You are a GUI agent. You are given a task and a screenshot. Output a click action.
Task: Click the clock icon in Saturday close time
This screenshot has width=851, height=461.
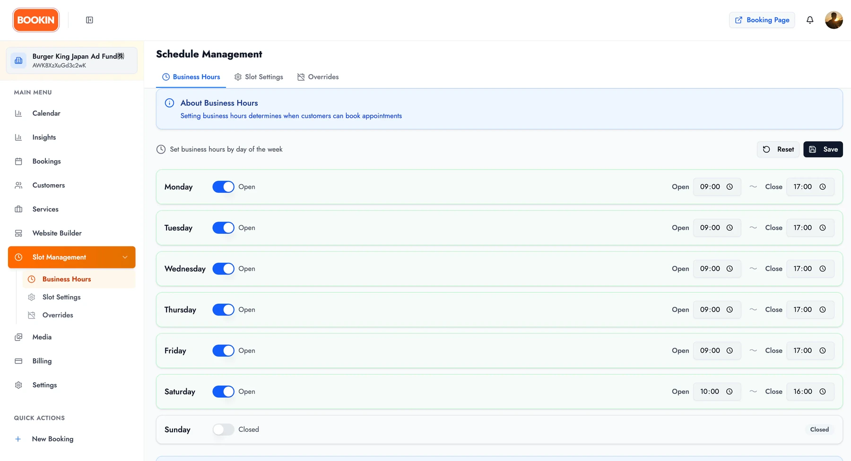[823, 392]
